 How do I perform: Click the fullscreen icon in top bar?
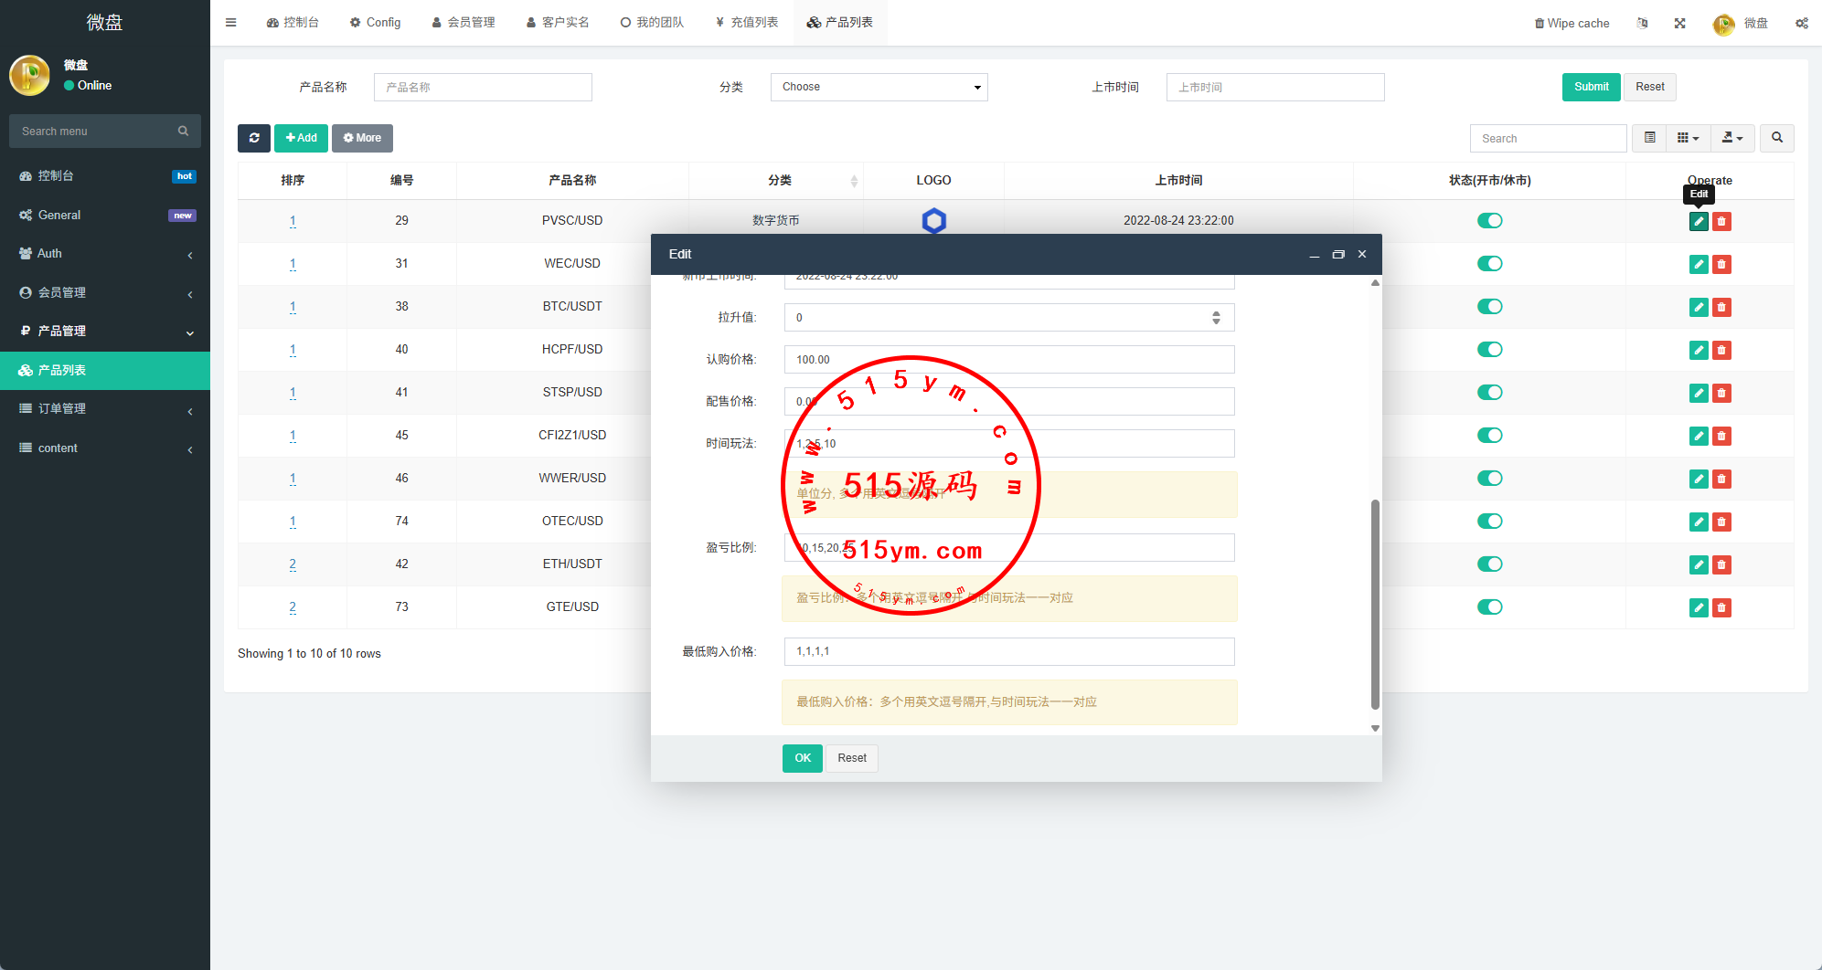pyautogui.click(x=1679, y=23)
